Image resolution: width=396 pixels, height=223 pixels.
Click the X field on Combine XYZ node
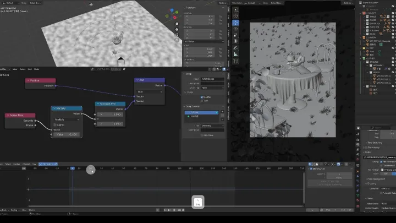click(x=111, y=115)
